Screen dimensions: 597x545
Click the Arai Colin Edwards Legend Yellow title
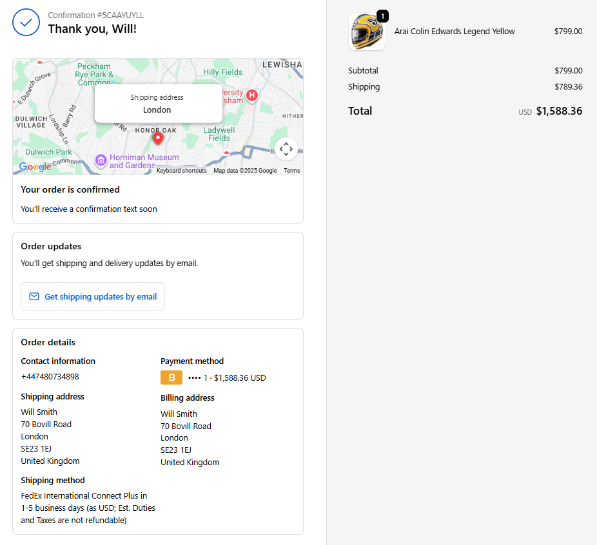455,32
